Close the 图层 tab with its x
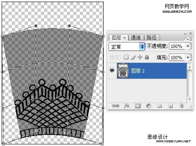This screenshot has height=146, width=196. pyautogui.click(x=125, y=38)
